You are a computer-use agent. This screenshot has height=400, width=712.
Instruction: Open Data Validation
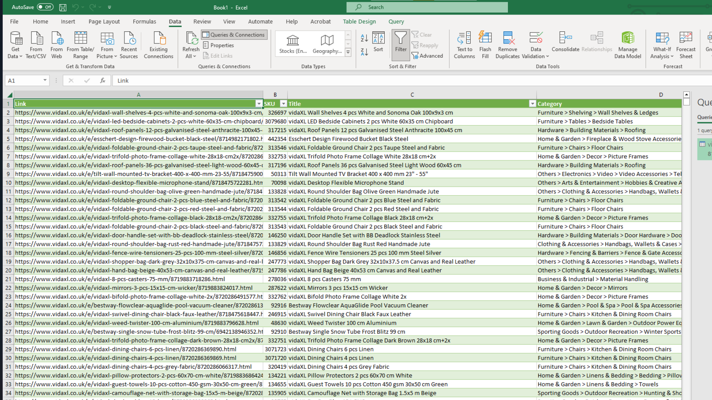(x=536, y=45)
